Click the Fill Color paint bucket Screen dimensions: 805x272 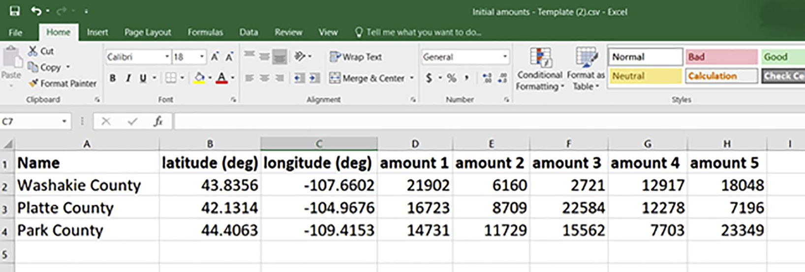click(x=199, y=78)
